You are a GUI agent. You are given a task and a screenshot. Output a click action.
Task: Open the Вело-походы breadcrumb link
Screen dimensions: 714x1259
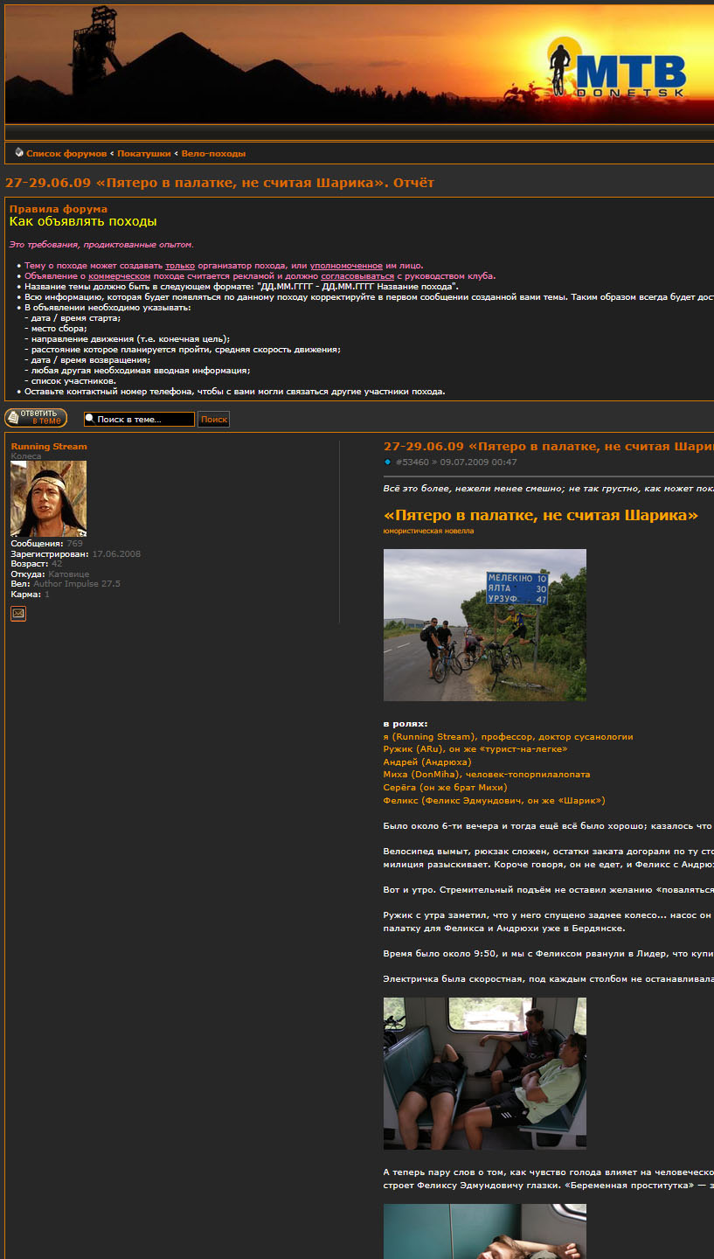pos(213,153)
